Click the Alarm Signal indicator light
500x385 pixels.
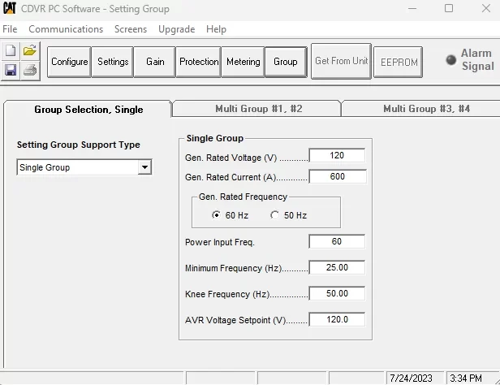[451, 60]
